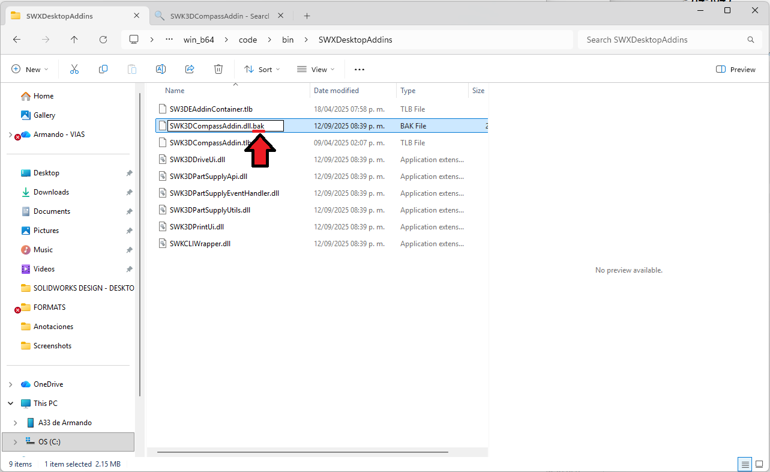
Task: Expand the OneDrive tree node
Action: pos(11,384)
